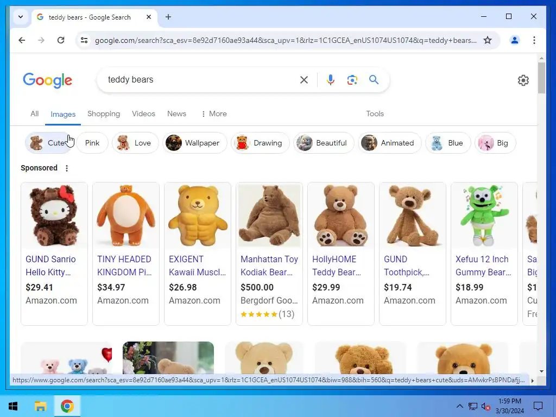Click the green Gummy Bear product image

click(x=484, y=216)
